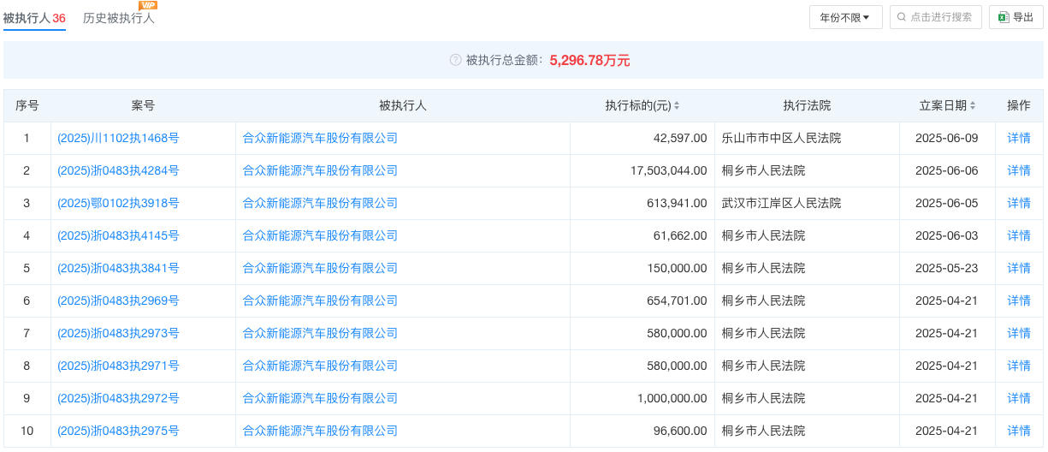Open 合众新能源汽车 company link in row 3
This screenshot has width=1048, height=452.
pyautogui.click(x=321, y=203)
